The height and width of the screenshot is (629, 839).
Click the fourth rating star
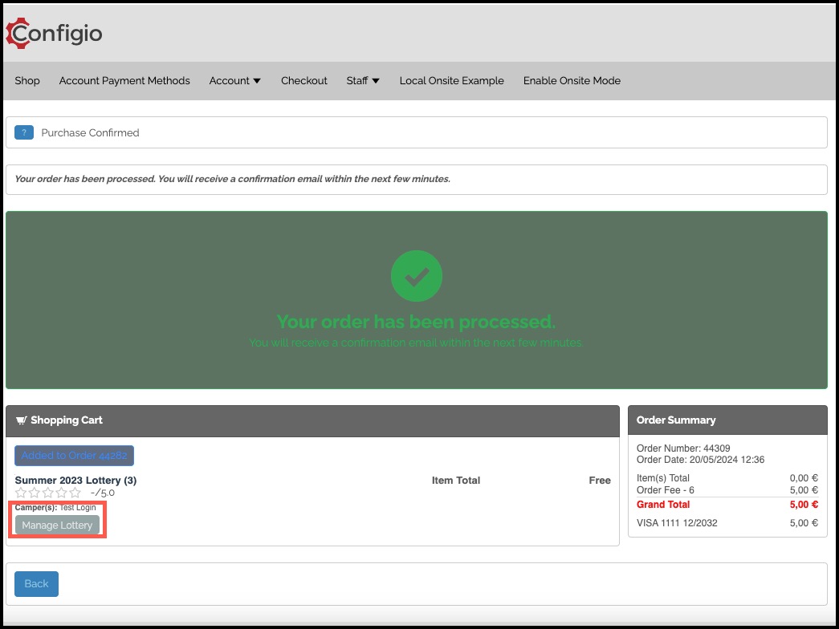point(62,493)
